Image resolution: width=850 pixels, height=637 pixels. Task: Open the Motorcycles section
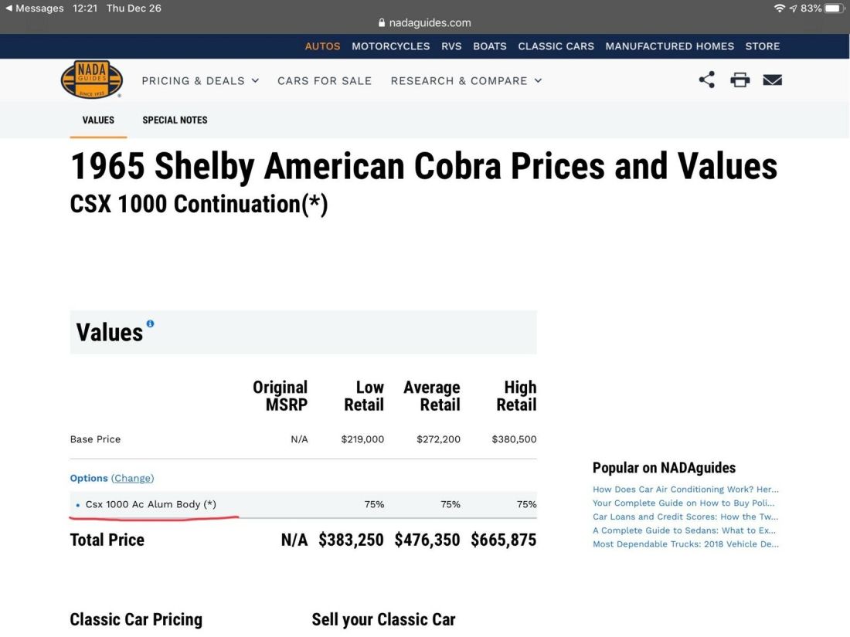pyautogui.click(x=390, y=46)
